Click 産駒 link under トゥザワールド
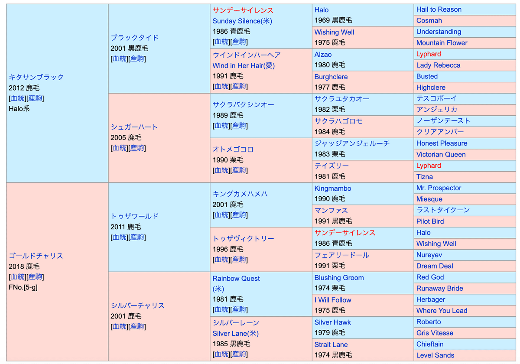Screen dimensions: 520x364 click(x=137, y=237)
